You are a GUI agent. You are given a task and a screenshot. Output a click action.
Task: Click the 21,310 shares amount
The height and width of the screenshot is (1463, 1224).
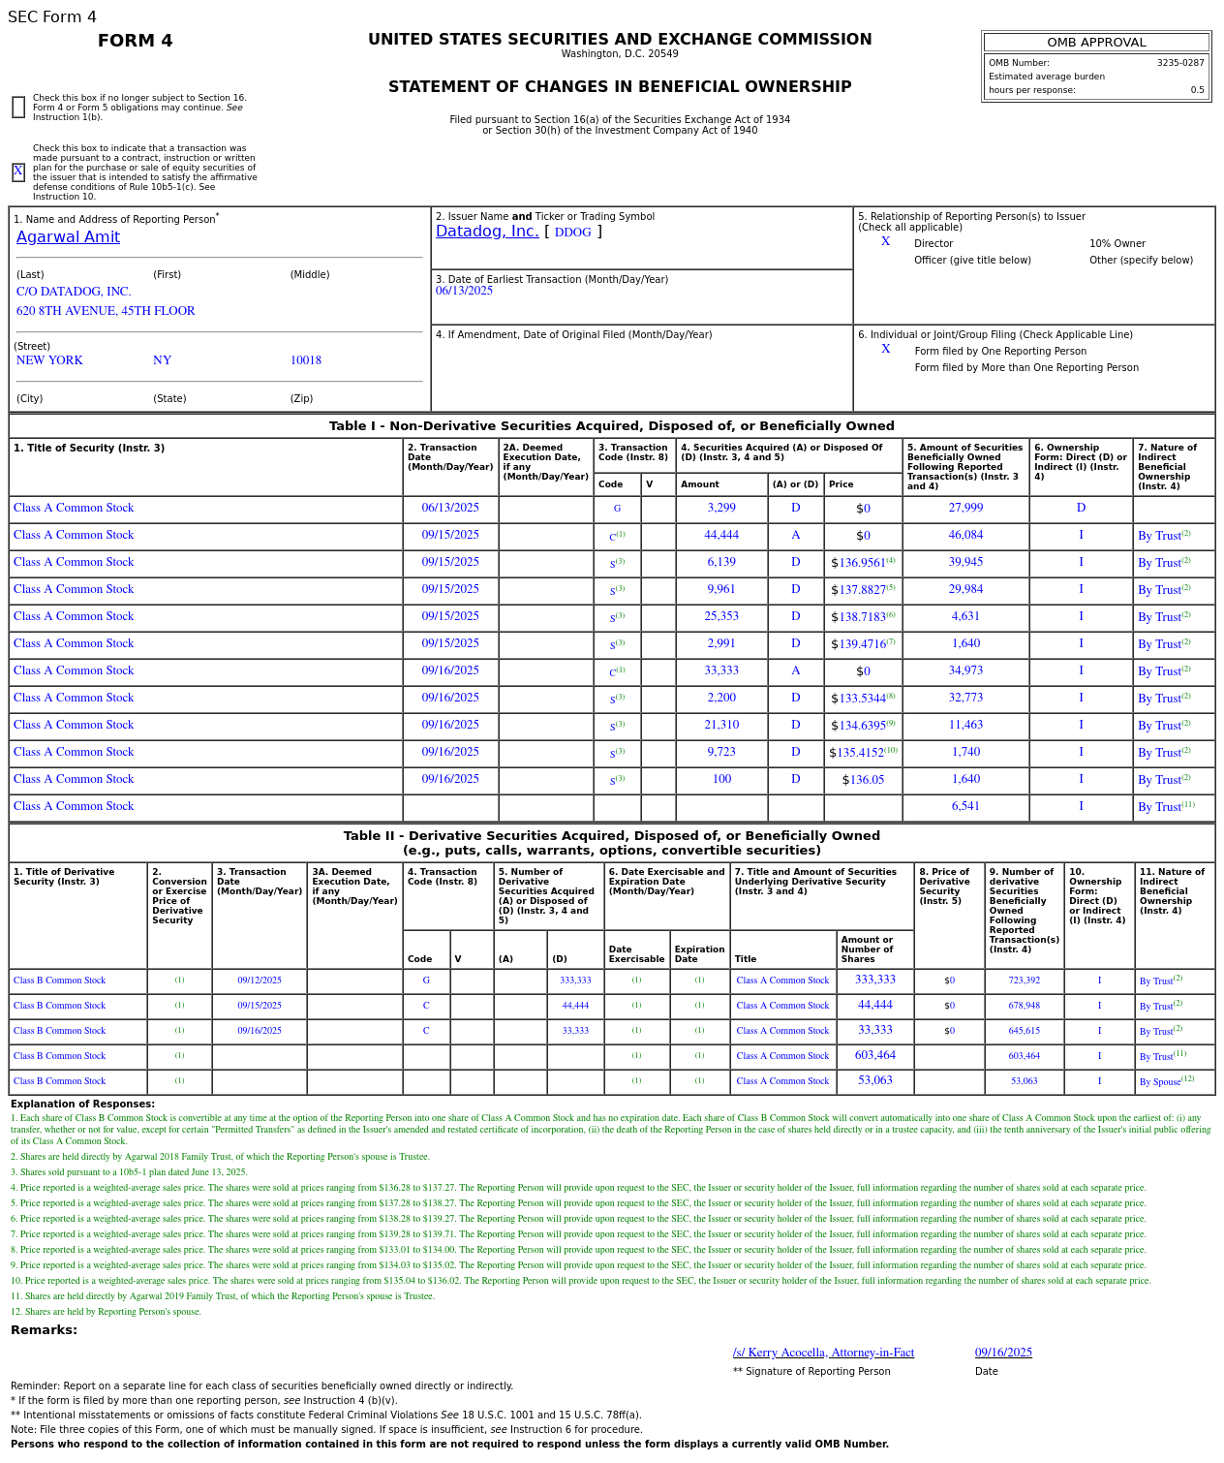click(721, 725)
